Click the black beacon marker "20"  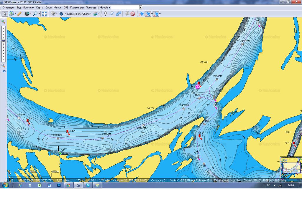point(59,149)
